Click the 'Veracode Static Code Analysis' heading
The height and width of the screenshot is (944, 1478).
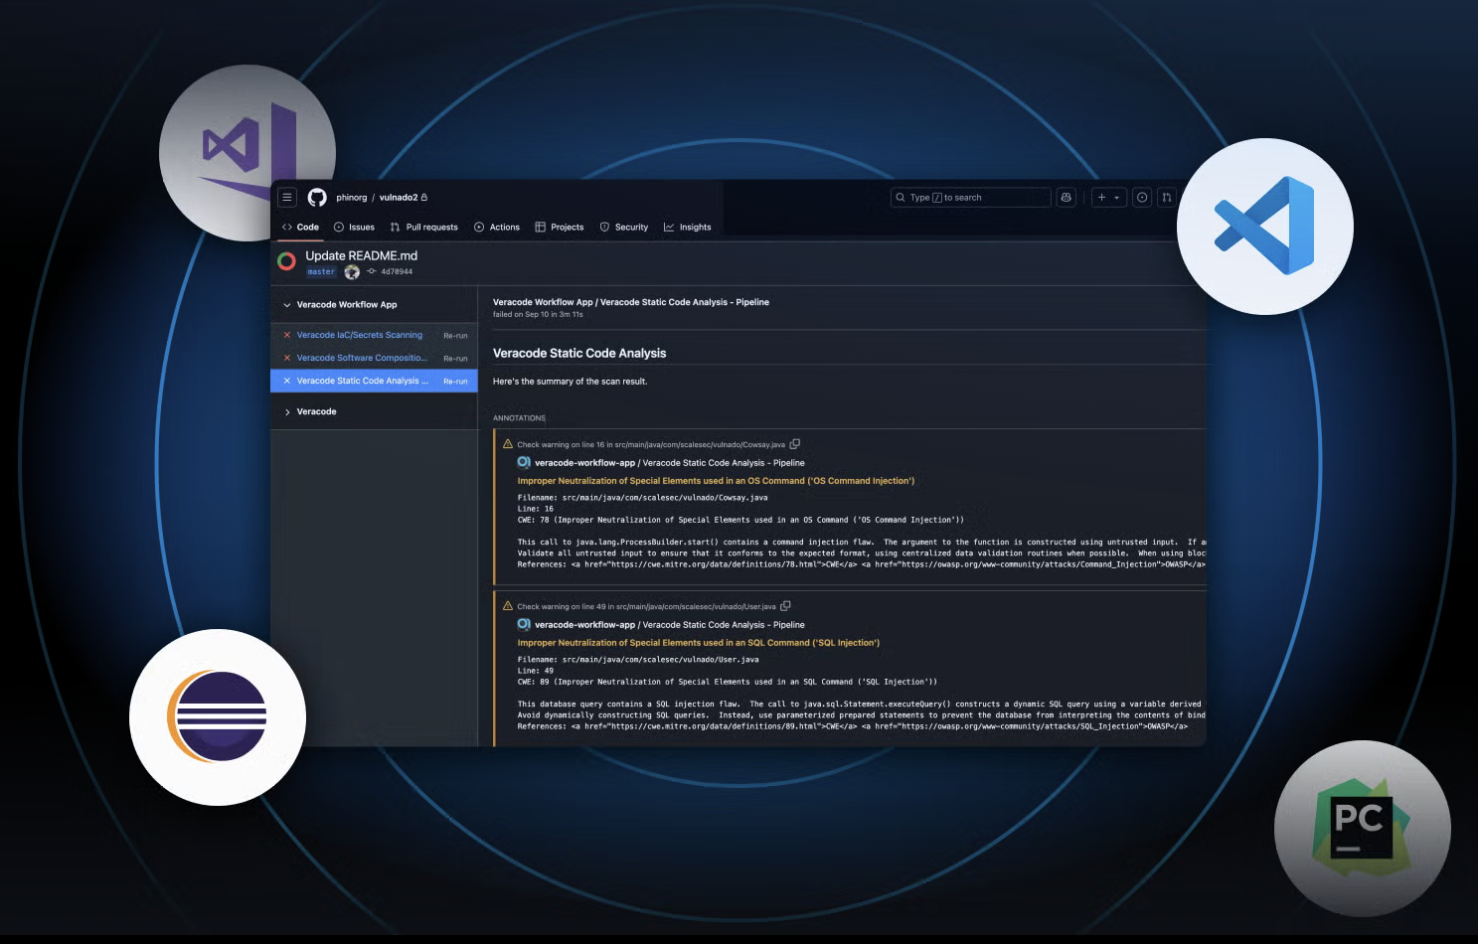click(579, 353)
